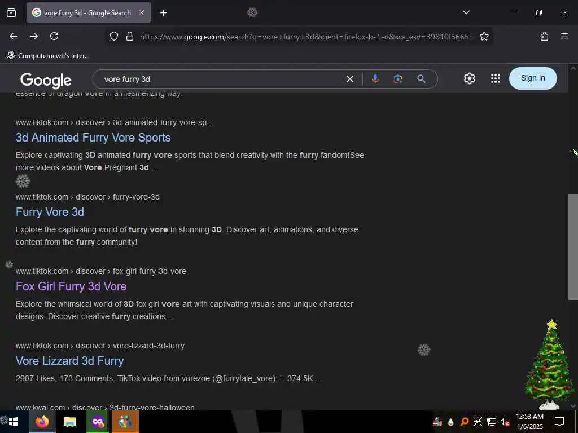Open the Computernewb's bookmark toolbar item
578x433 pixels.
49,56
